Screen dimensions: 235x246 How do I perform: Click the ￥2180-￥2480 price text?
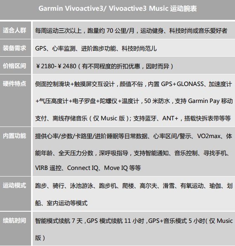click(56, 66)
